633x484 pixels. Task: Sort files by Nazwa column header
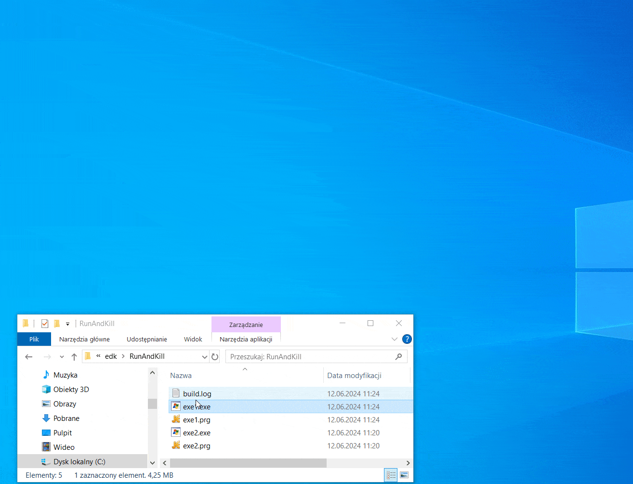click(181, 376)
